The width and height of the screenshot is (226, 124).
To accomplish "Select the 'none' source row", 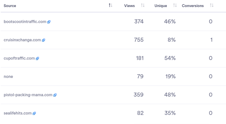I will pos(113,77).
